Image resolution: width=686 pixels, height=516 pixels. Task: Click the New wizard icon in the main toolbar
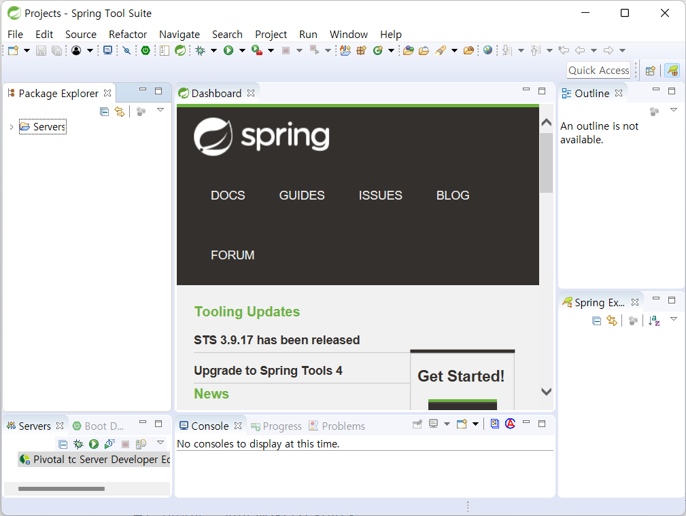tap(13, 50)
